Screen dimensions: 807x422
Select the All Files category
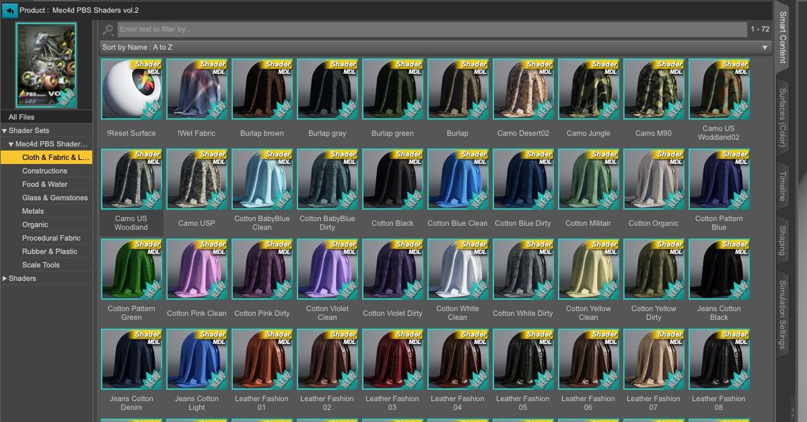[46, 117]
